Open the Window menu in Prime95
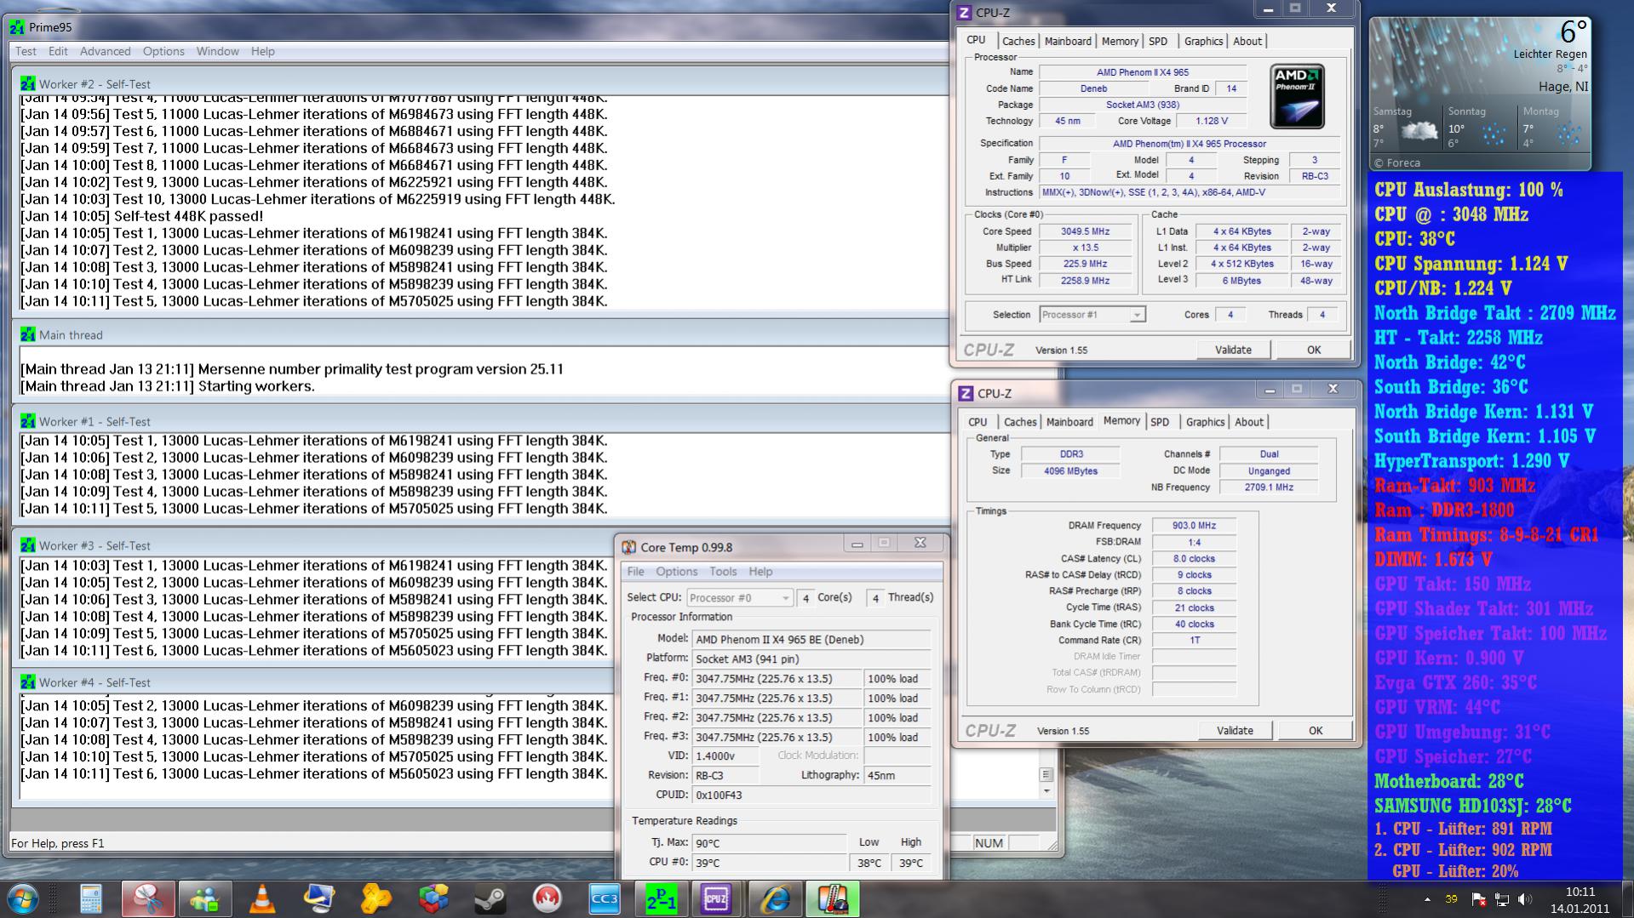Viewport: 1634px width, 918px height. (x=218, y=51)
